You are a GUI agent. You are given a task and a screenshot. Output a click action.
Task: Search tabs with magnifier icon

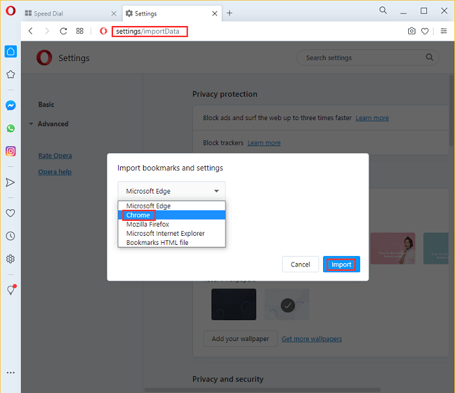383,10
